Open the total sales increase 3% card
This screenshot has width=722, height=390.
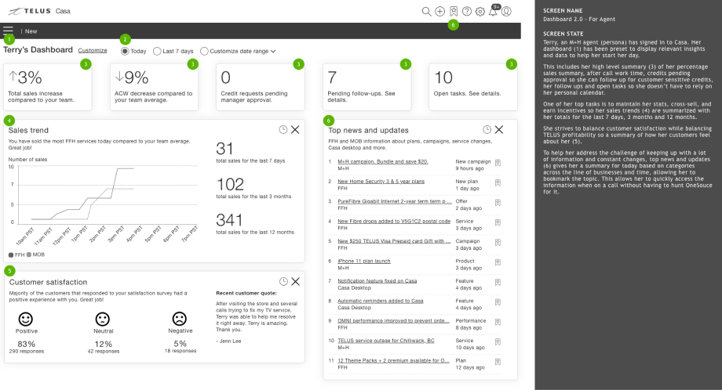point(47,87)
